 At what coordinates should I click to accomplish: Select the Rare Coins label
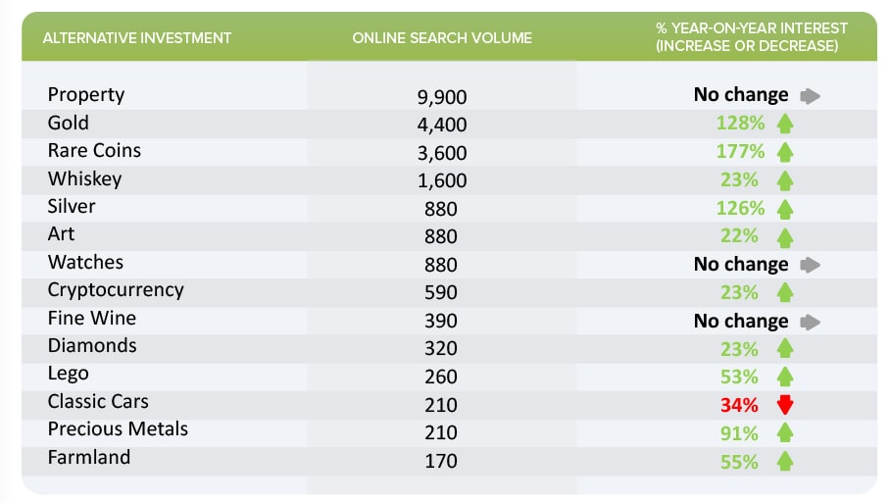click(94, 150)
